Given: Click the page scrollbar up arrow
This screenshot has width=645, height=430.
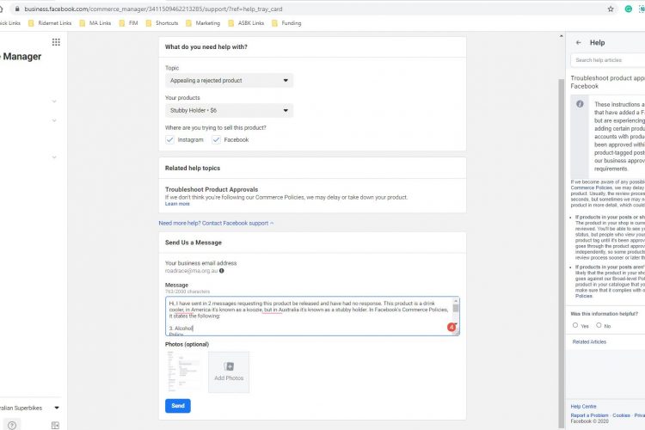Looking at the screenshot, I should (561, 37).
